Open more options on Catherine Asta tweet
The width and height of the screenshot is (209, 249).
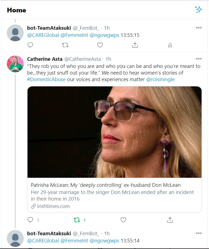tap(199, 59)
